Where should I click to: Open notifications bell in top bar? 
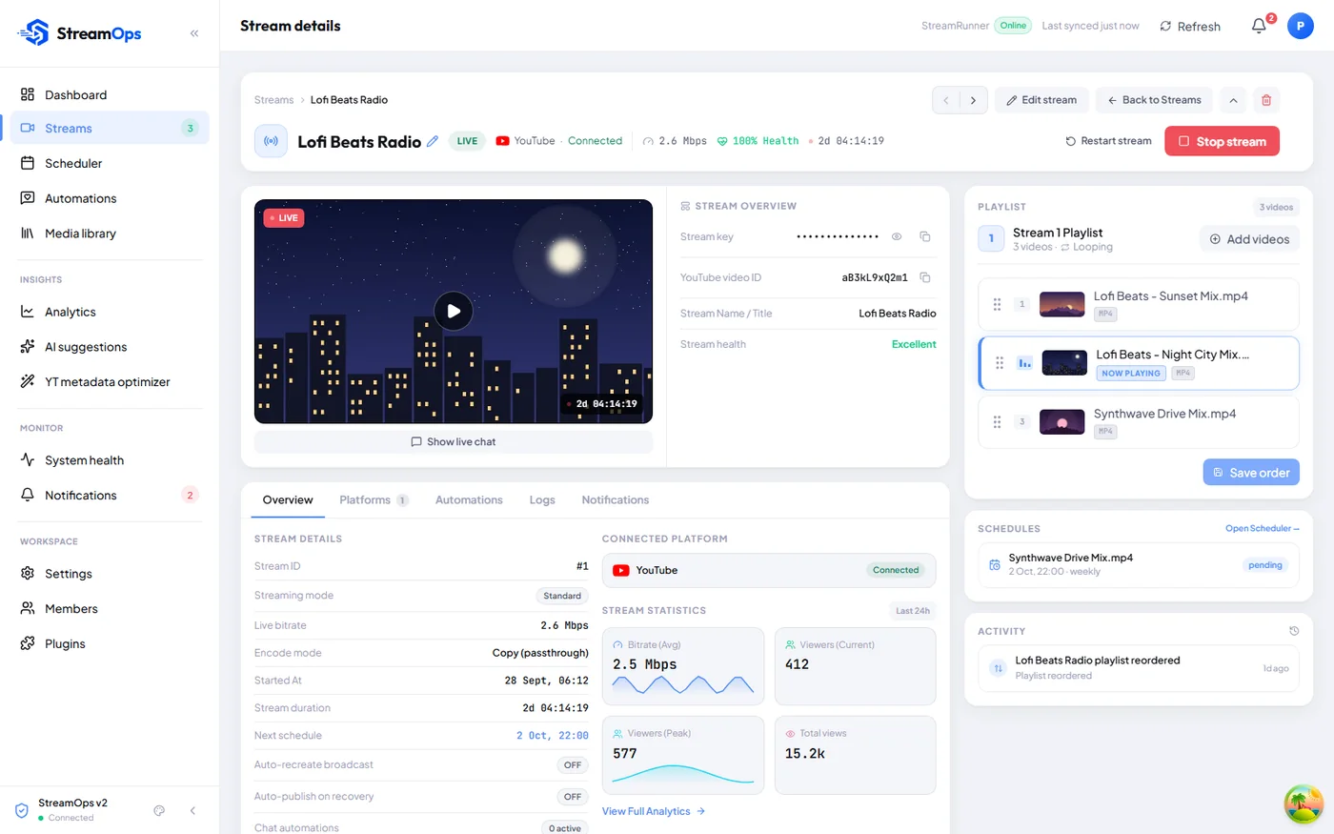(x=1260, y=26)
